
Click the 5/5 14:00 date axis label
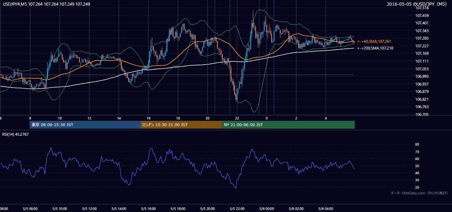(119, 208)
